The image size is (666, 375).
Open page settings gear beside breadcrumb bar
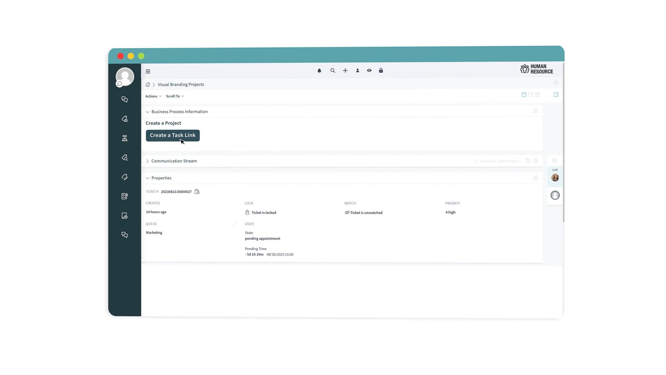coord(556,83)
